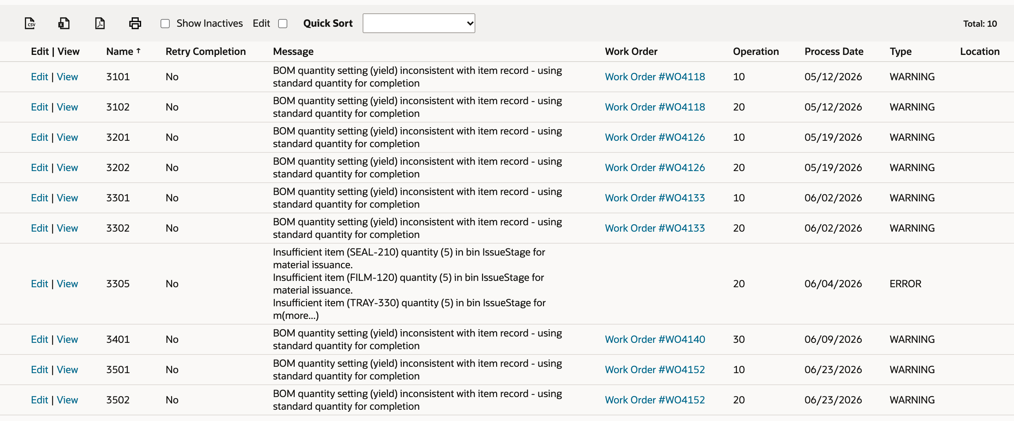Open the Quick Sort dropdown
The width and height of the screenshot is (1014, 421).
coord(419,23)
